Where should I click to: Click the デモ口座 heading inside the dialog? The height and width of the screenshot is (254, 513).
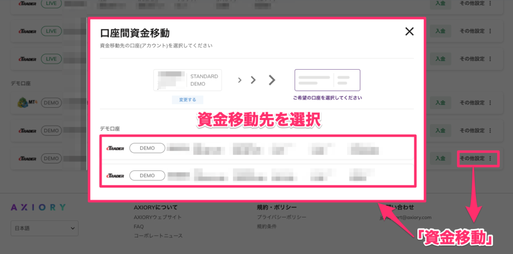tap(110, 129)
